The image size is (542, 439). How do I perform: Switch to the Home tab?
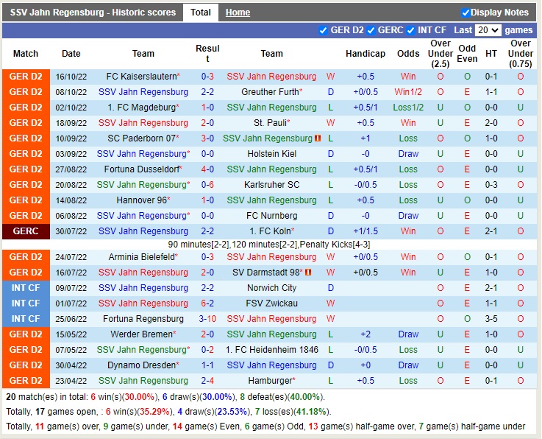pyautogui.click(x=238, y=13)
